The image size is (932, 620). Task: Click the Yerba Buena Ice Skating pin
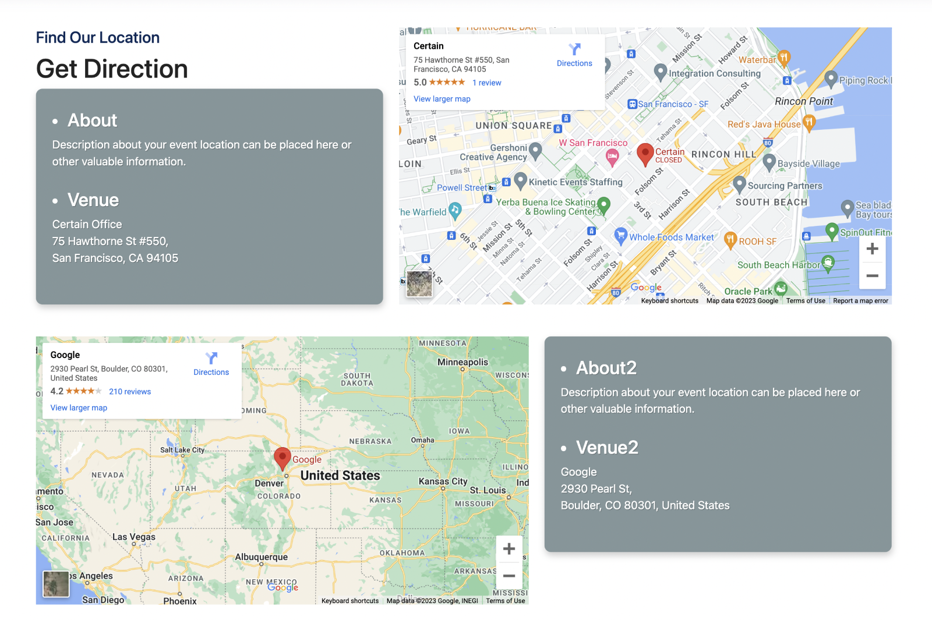pos(604,205)
